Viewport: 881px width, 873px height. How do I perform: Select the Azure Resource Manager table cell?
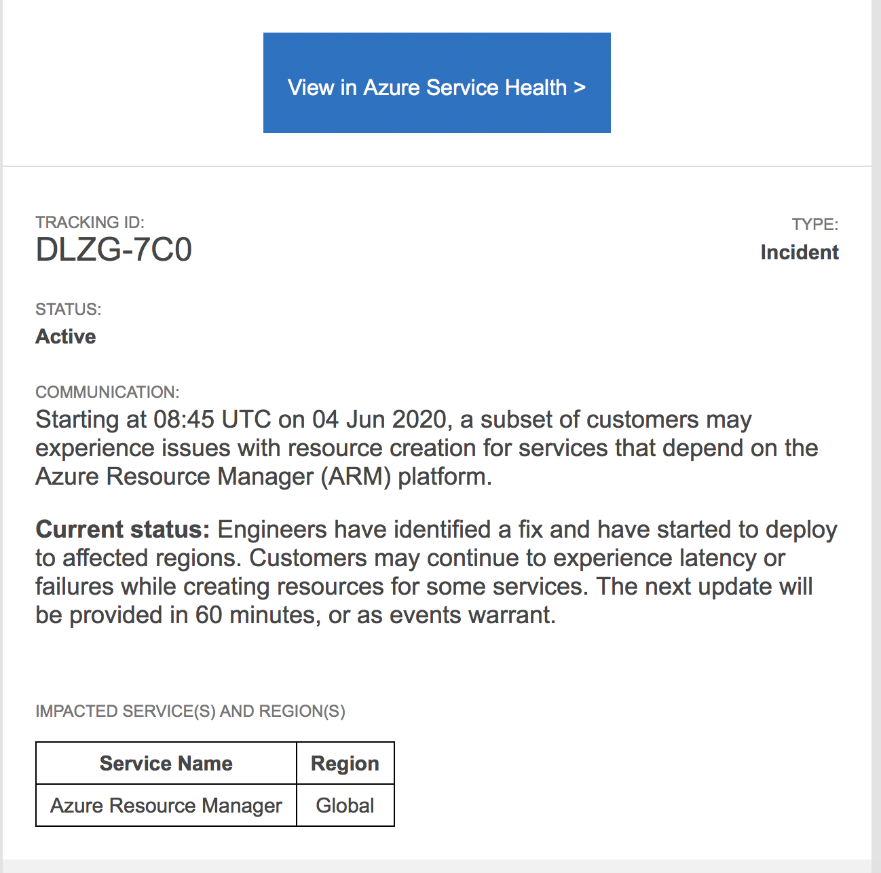(166, 806)
